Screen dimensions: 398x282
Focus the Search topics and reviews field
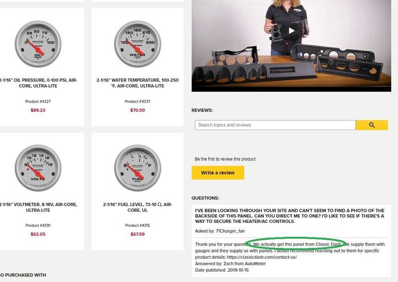[x=275, y=125]
